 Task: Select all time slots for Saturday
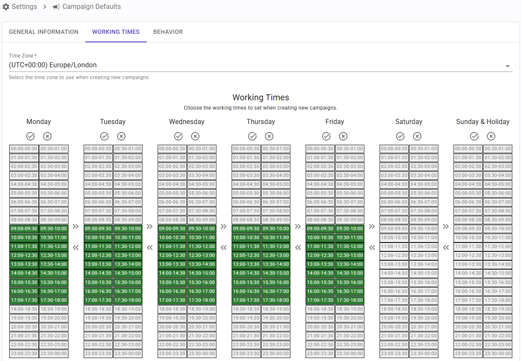pos(400,136)
